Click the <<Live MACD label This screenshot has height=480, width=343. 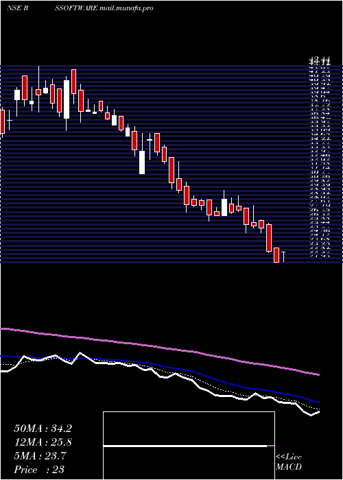(x=289, y=462)
